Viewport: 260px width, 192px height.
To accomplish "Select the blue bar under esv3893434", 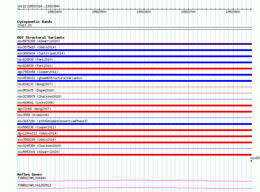I will (x=134, y=56).
